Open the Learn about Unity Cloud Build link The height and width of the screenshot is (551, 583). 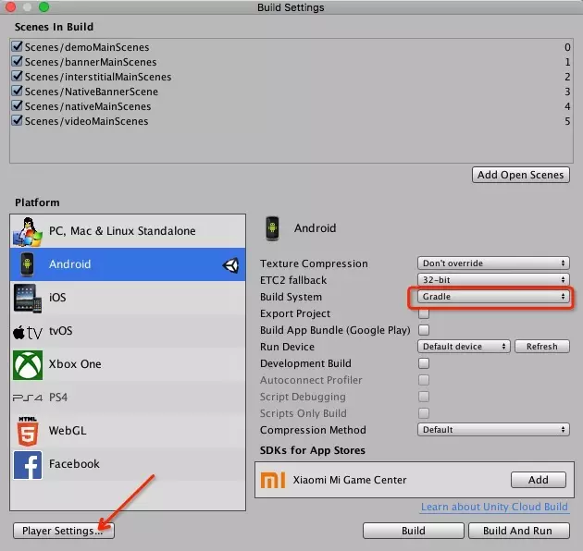click(x=495, y=508)
